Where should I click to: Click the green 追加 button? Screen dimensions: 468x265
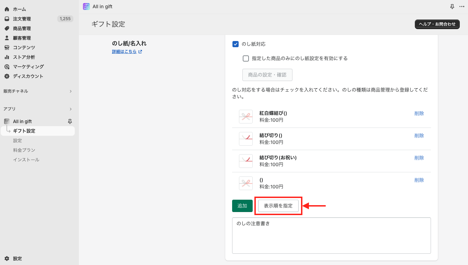(242, 206)
